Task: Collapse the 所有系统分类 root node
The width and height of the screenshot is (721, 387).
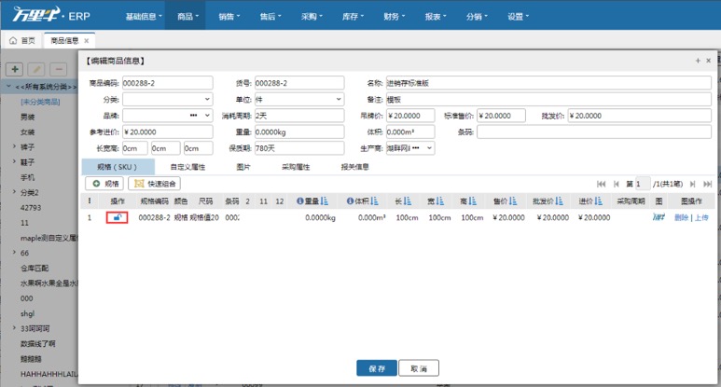Action: pos(8,86)
